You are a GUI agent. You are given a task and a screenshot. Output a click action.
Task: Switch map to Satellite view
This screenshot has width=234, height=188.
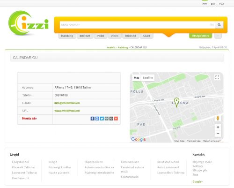[x=147, y=78]
